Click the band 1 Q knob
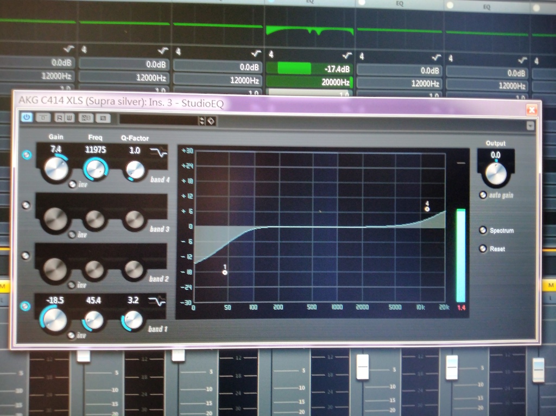This screenshot has width=556, height=416. click(x=134, y=320)
